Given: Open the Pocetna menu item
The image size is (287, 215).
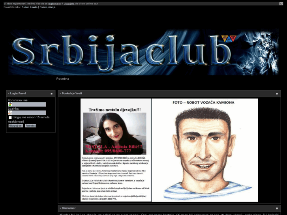Looking at the screenshot, I should point(63,79).
